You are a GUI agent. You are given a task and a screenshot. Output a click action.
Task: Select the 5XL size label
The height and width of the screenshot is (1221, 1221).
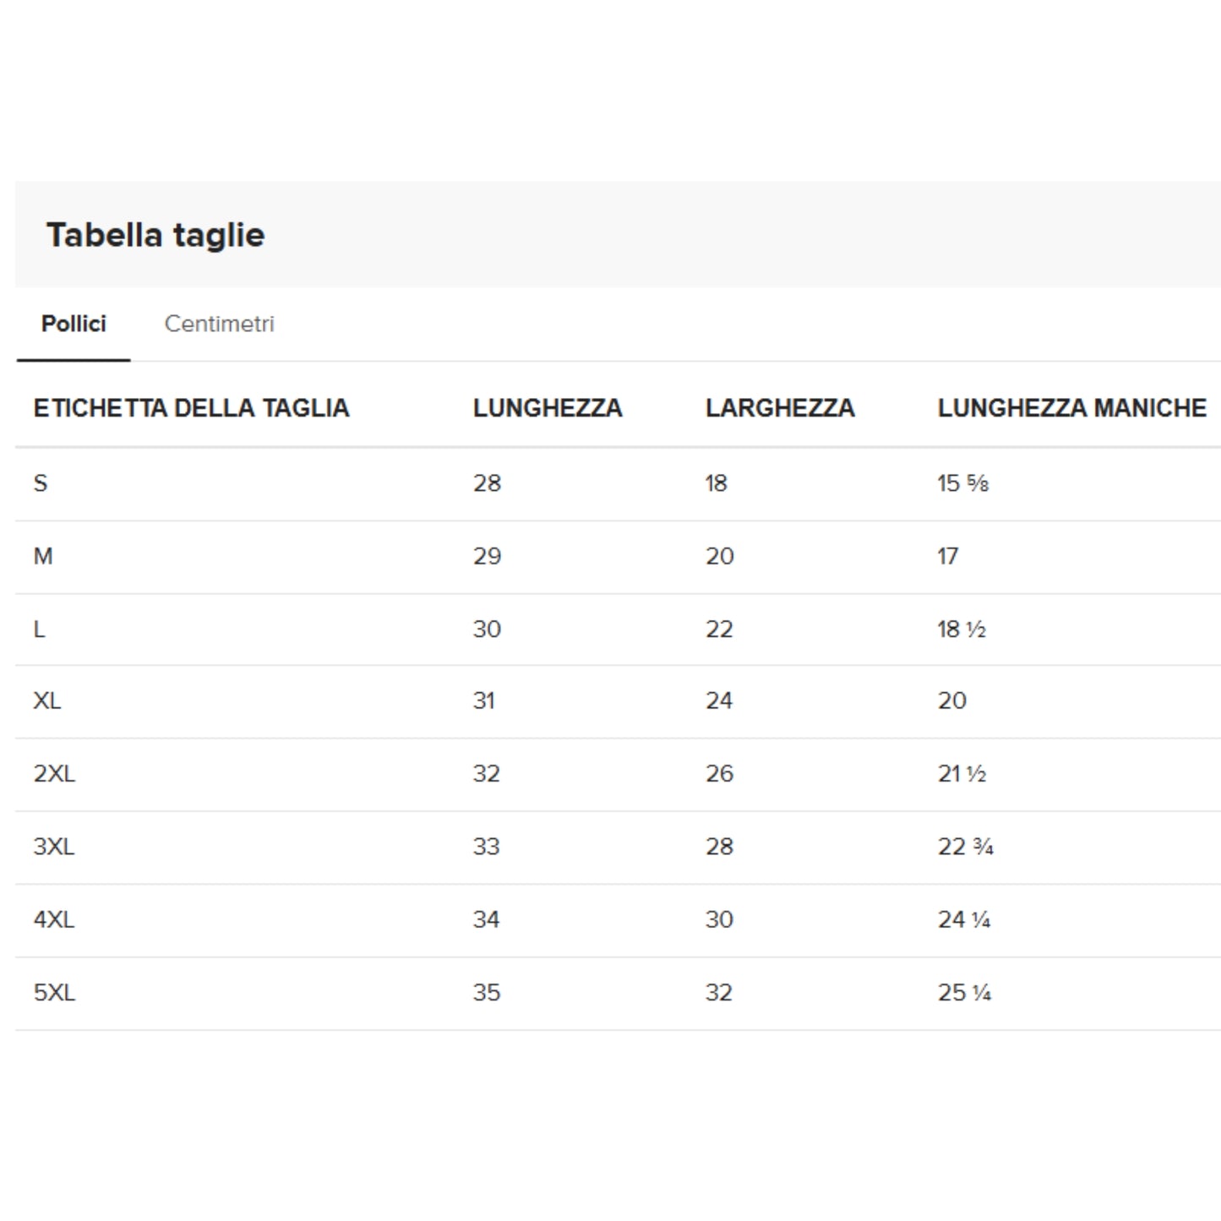point(54,992)
